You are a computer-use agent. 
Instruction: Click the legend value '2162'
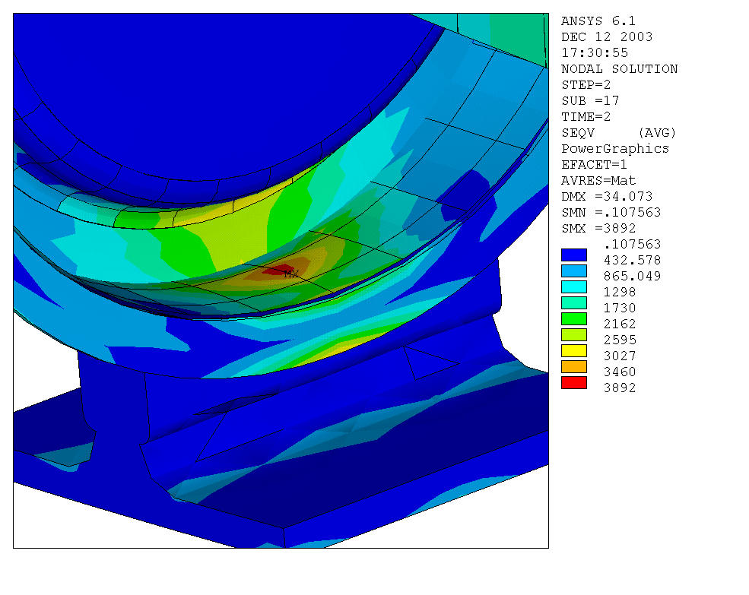click(620, 324)
